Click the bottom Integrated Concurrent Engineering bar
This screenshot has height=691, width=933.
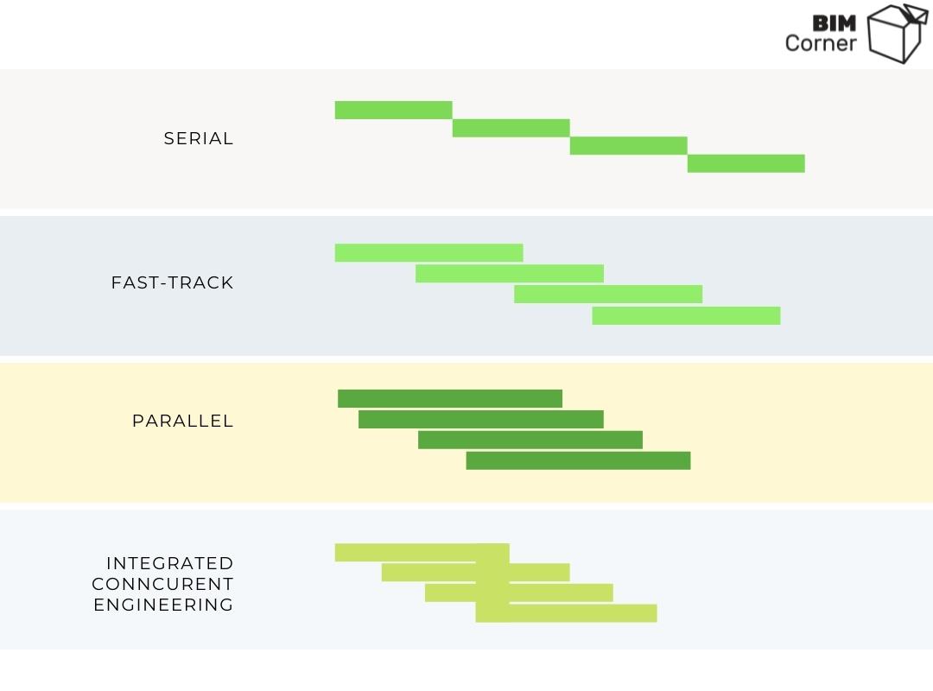point(566,613)
